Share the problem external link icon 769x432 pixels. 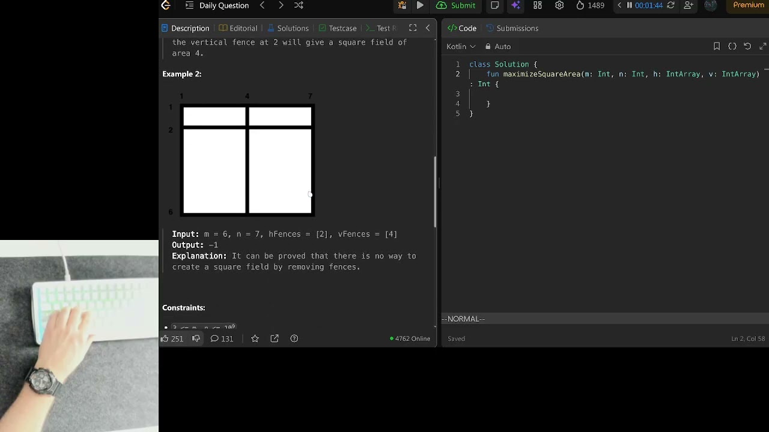[x=275, y=338]
